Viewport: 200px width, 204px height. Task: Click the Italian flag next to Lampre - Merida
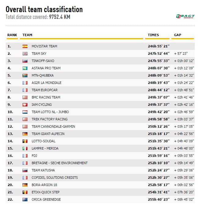(x=25, y=149)
